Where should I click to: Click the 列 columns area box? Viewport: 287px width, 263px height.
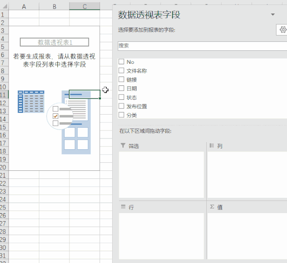click(247, 175)
